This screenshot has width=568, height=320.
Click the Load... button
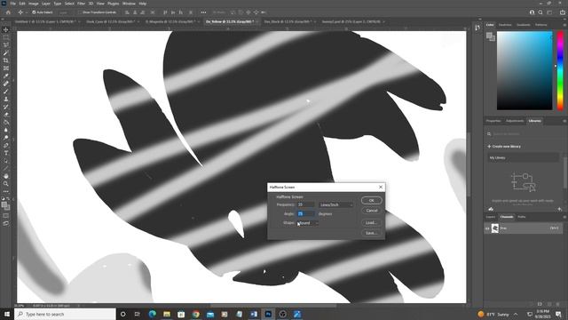371,223
